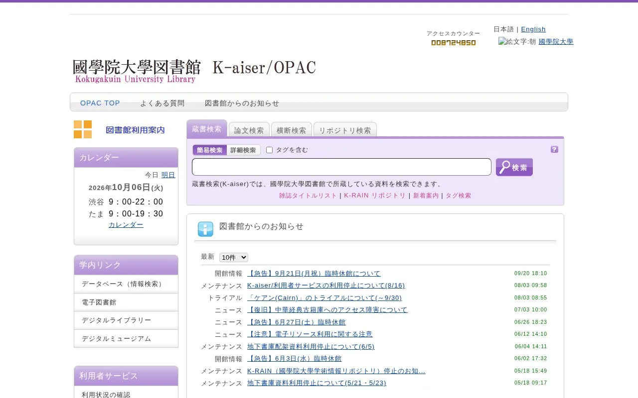
Task: Open 図書館からのお知らせ navigation item
Action: pos(242,103)
